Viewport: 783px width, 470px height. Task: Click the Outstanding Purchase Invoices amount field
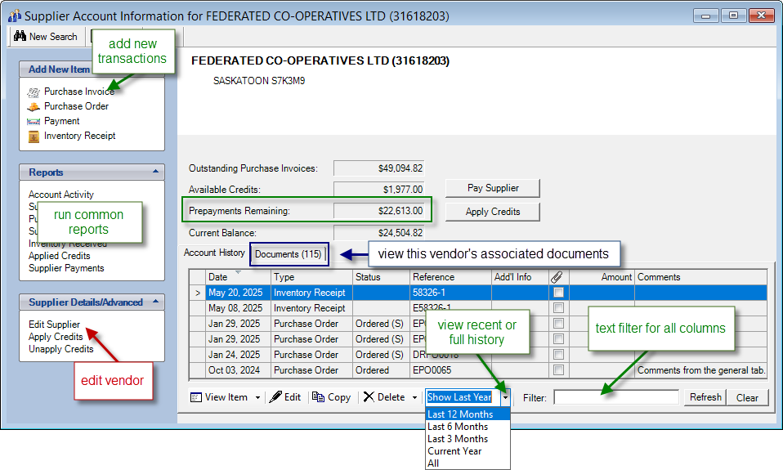click(378, 168)
